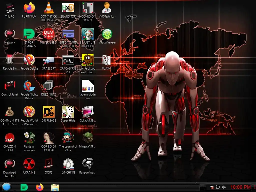Open the Recycle Bin

coord(10,59)
